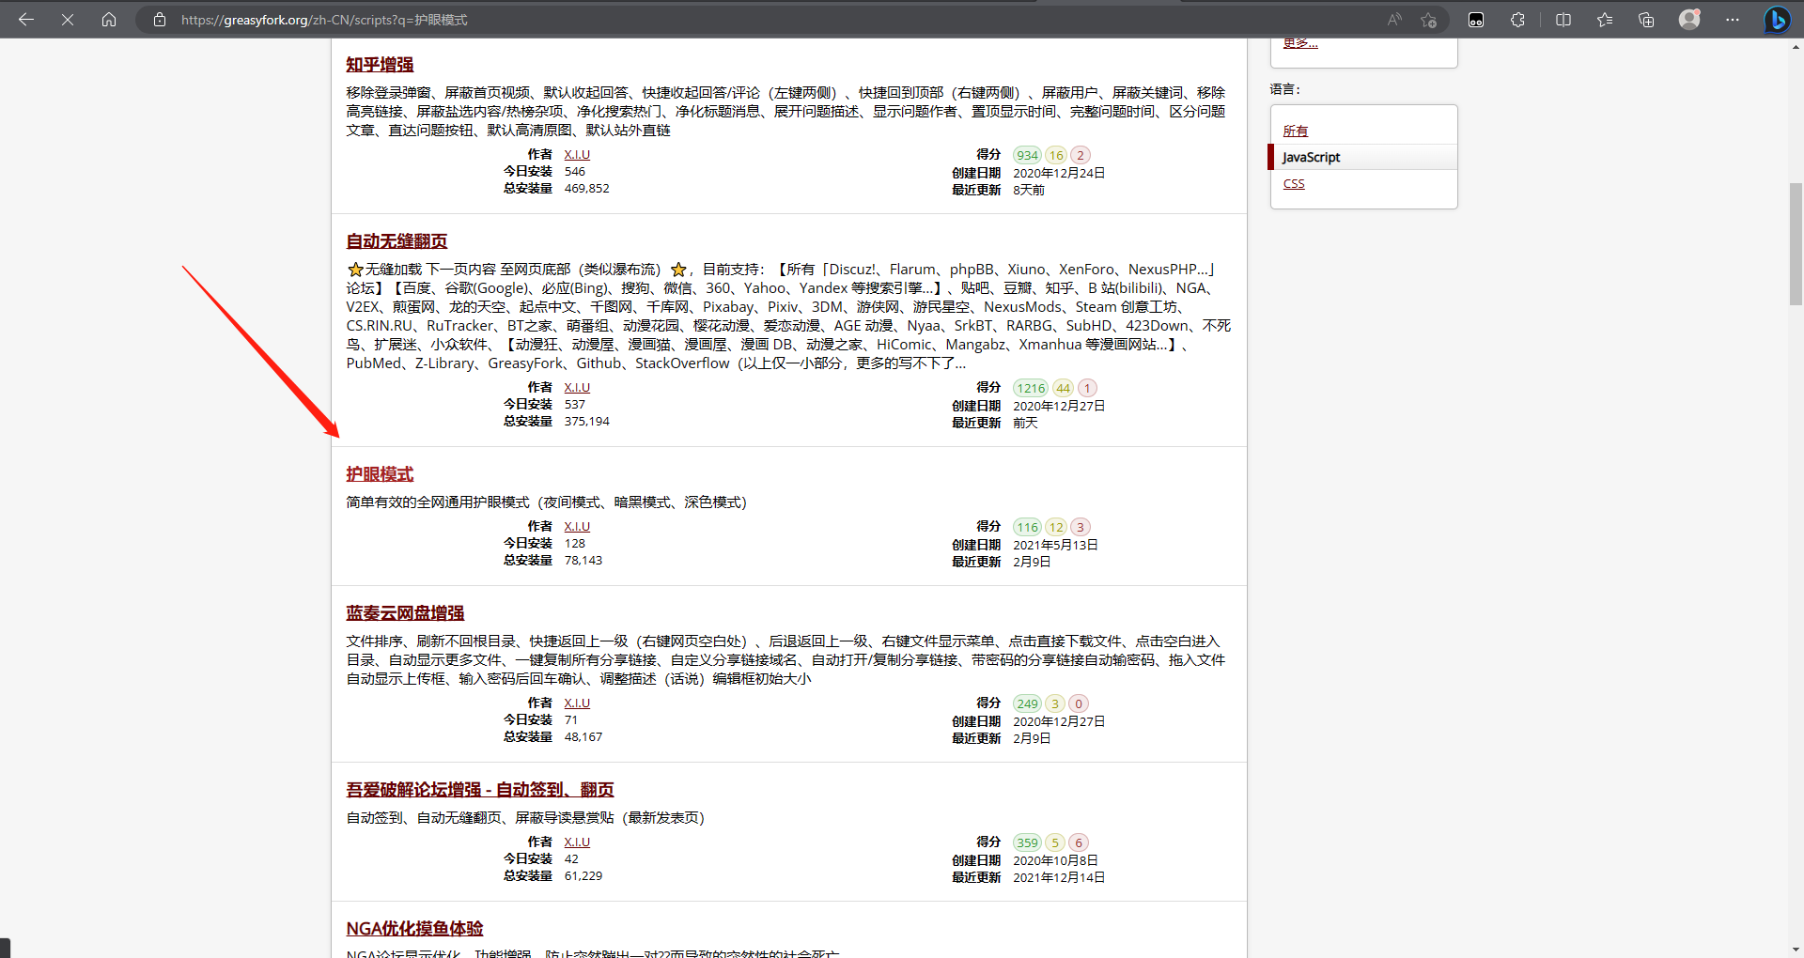This screenshot has height=958, width=1804.
Task: Click created date 2021年5月13日
Action: click(x=1055, y=546)
